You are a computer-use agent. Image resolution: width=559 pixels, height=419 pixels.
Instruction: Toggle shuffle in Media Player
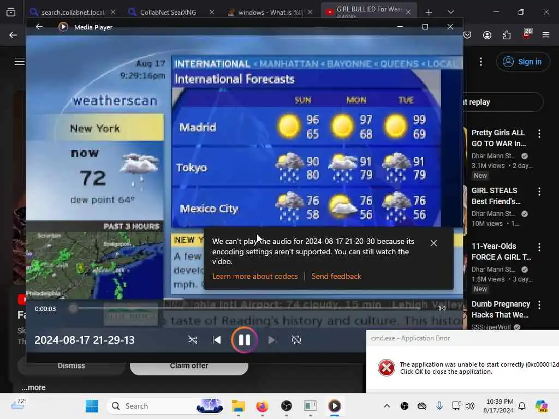(193, 340)
